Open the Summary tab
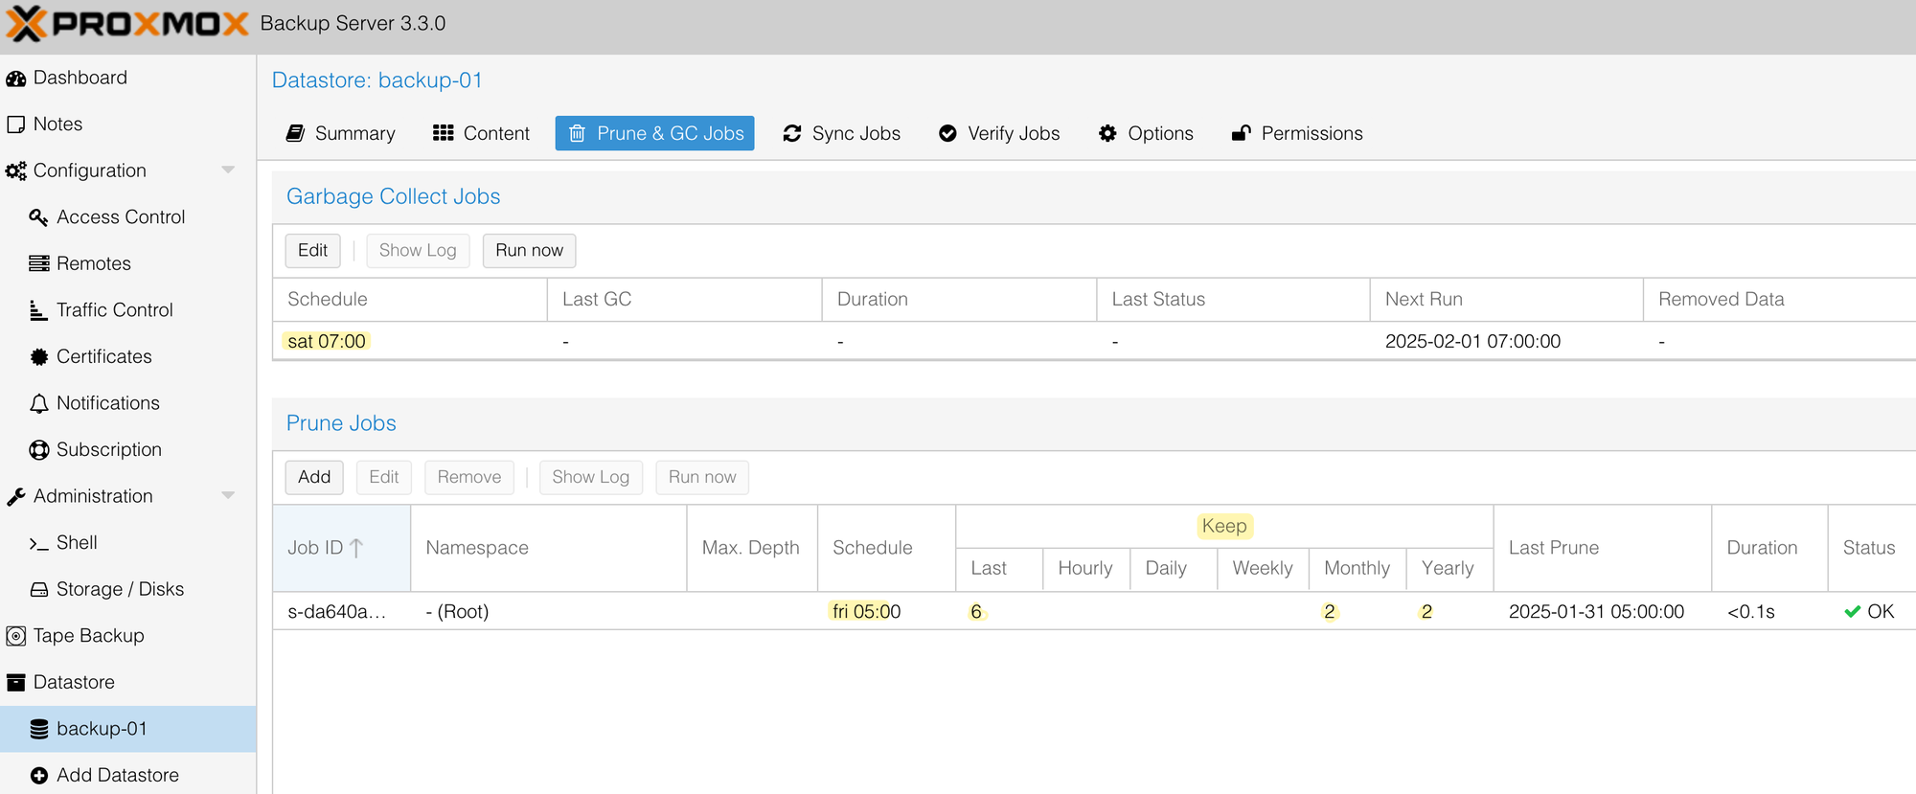This screenshot has height=794, width=1916. (340, 133)
